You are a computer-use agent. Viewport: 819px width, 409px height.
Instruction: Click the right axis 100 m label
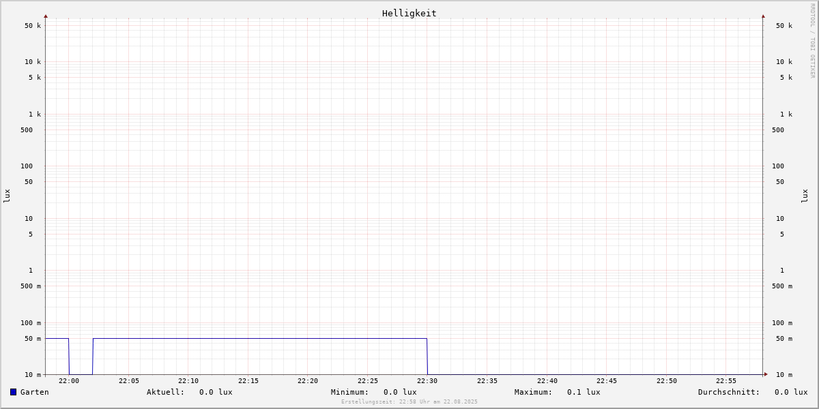coord(782,323)
